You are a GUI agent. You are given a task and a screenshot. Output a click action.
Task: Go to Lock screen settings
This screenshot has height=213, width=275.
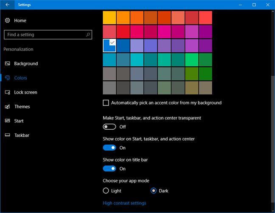25,92
